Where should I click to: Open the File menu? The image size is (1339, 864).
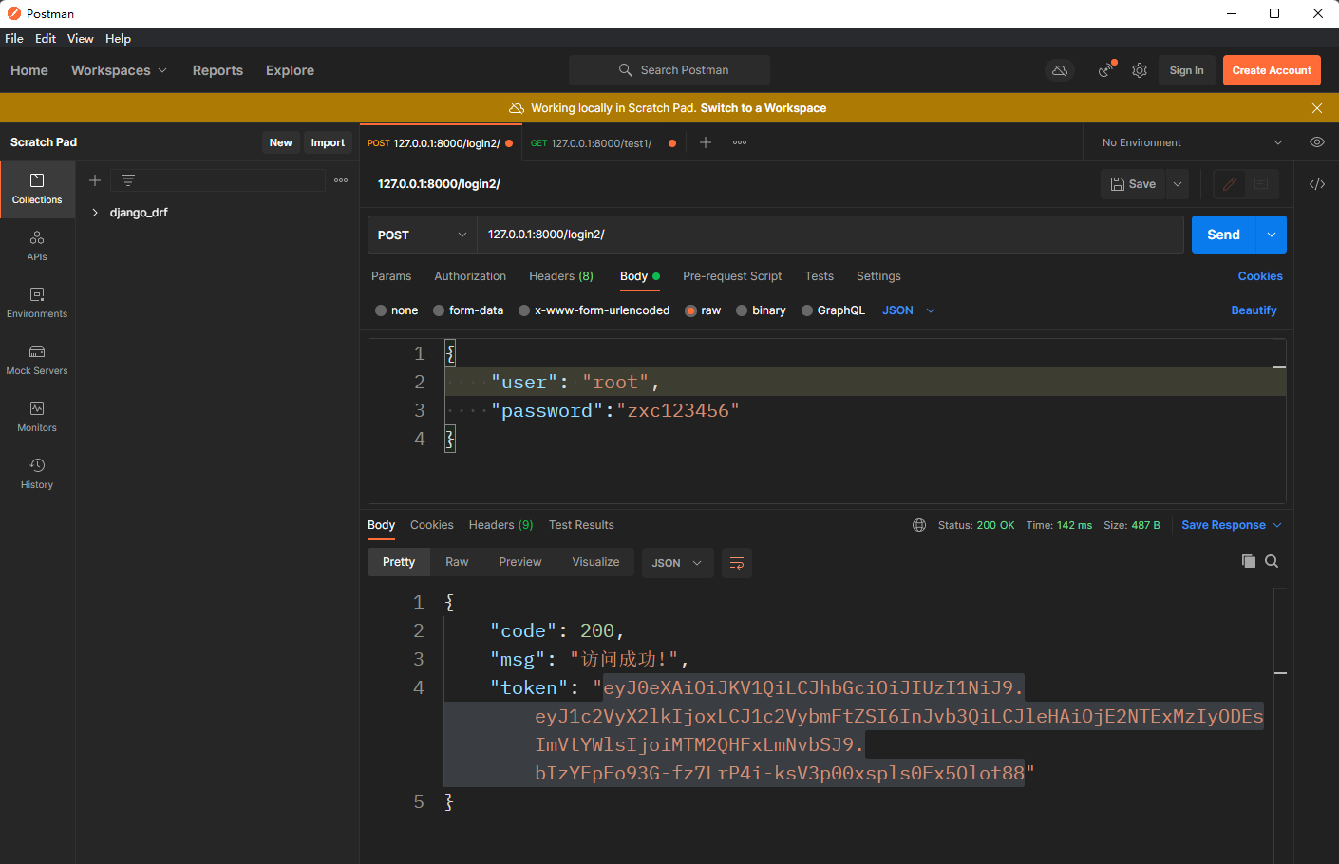click(x=14, y=39)
